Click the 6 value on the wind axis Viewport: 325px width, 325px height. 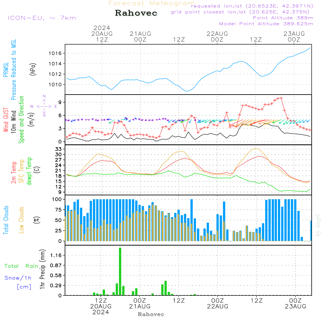pyautogui.click(x=60, y=115)
